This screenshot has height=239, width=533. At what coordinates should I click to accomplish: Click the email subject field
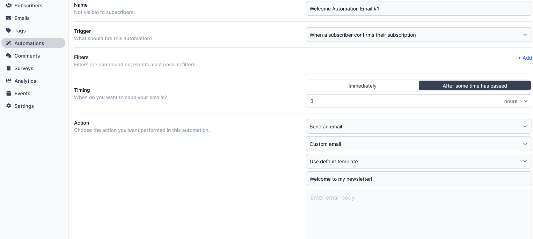pyautogui.click(x=418, y=179)
